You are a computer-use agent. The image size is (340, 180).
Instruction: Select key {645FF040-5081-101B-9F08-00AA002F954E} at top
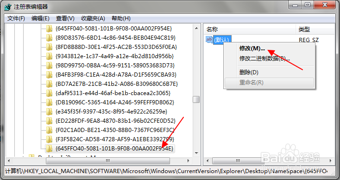114,29
